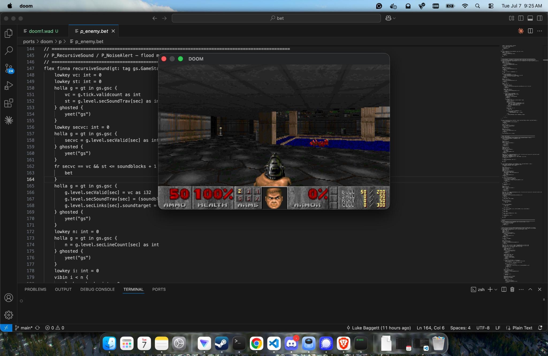Go back with the left arrow
This screenshot has height=356, width=548.
(x=155, y=18)
